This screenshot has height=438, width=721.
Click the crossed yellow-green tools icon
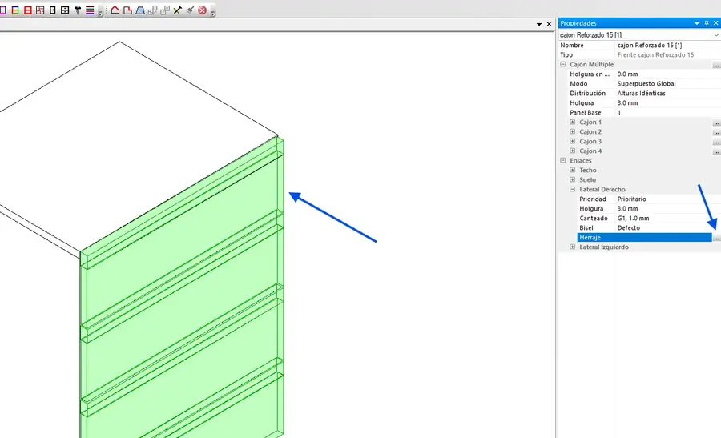pos(177,10)
